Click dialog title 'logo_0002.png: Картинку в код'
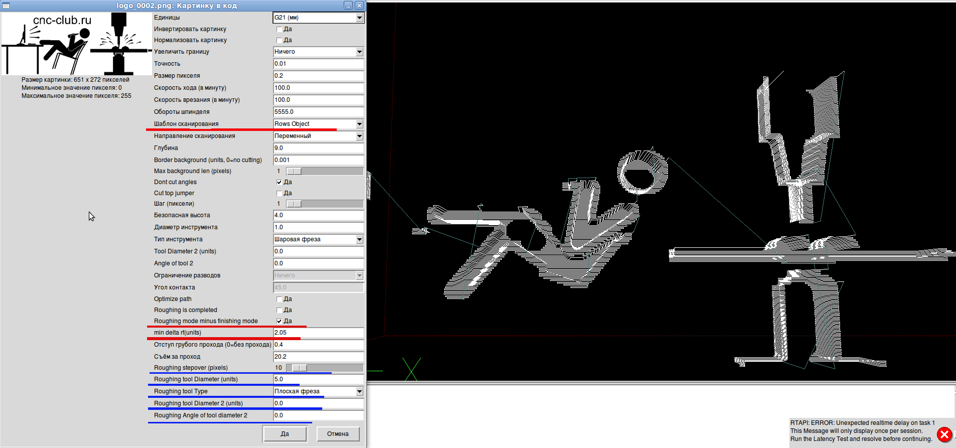 click(177, 6)
